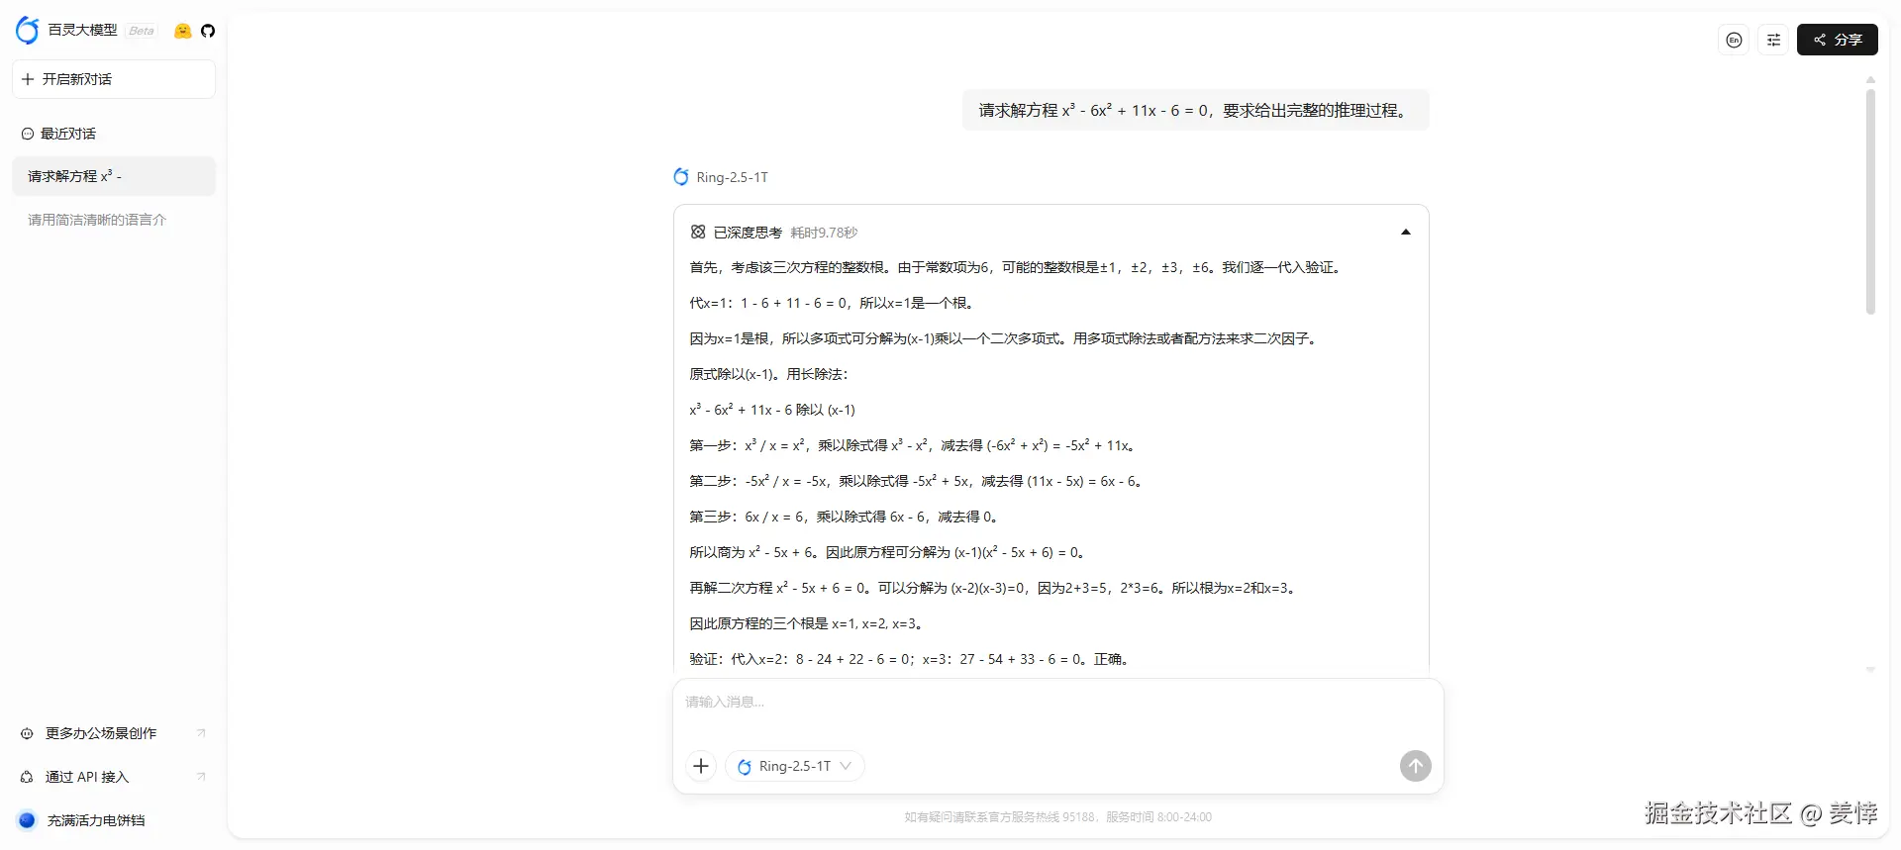Click the Bailing model logo icon
This screenshot has width=1901, height=850.
click(x=27, y=31)
